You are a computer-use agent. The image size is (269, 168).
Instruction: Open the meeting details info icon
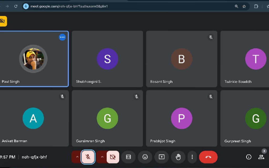click(249, 157)
